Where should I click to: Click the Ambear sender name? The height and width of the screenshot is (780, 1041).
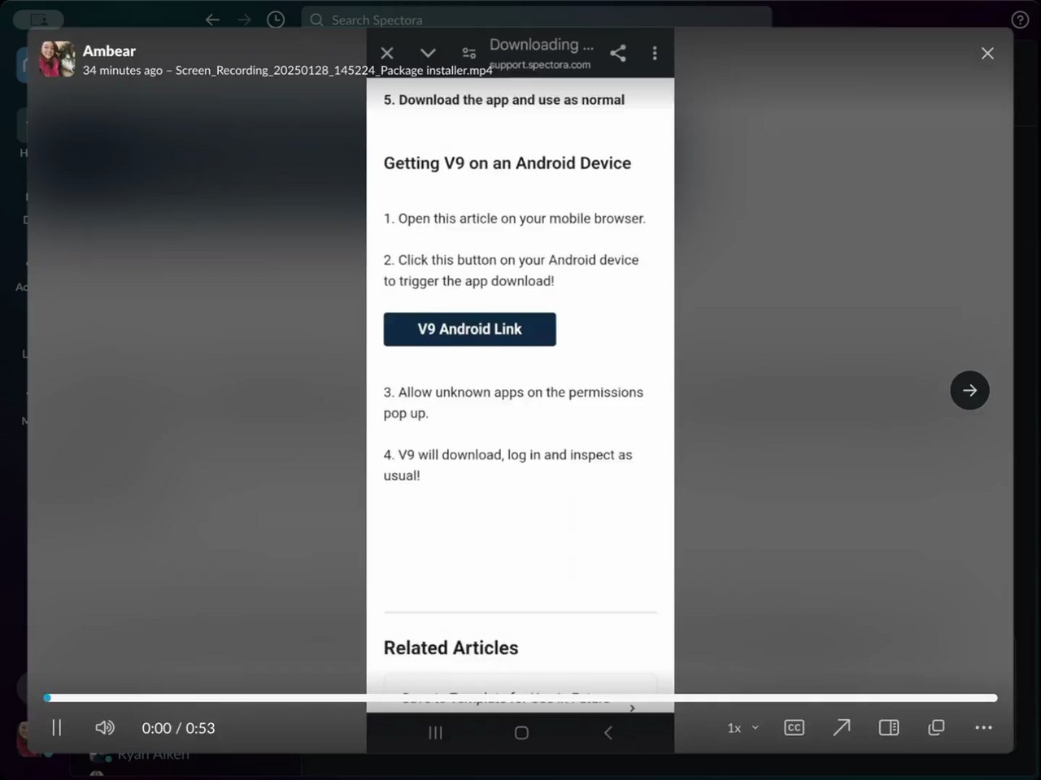pyautogui.click(x=109, y=50)
